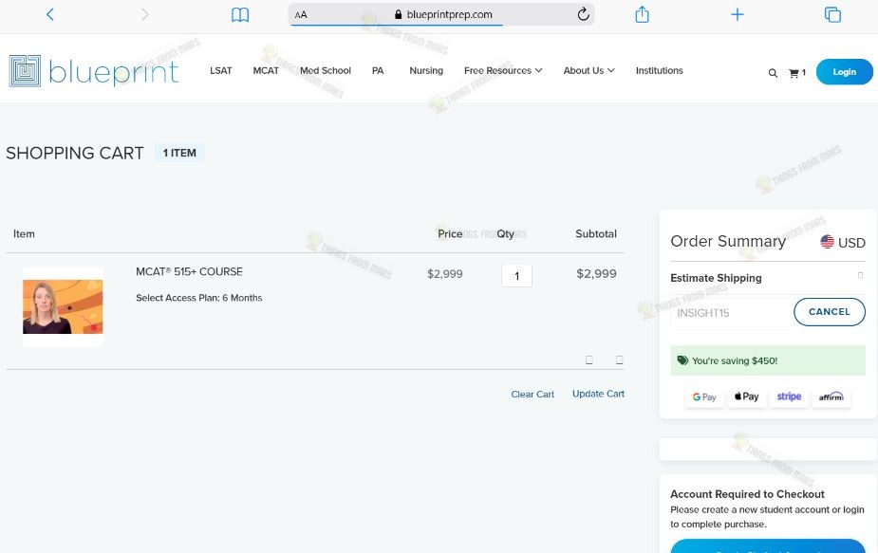Open the MCAT menu item
Viewport: 878px width, 553px height.
click(x=266, y=70)
